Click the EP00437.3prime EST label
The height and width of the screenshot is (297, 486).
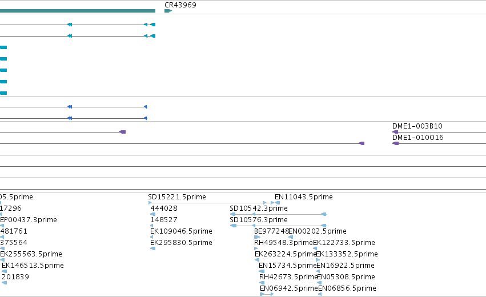[29, 220]
